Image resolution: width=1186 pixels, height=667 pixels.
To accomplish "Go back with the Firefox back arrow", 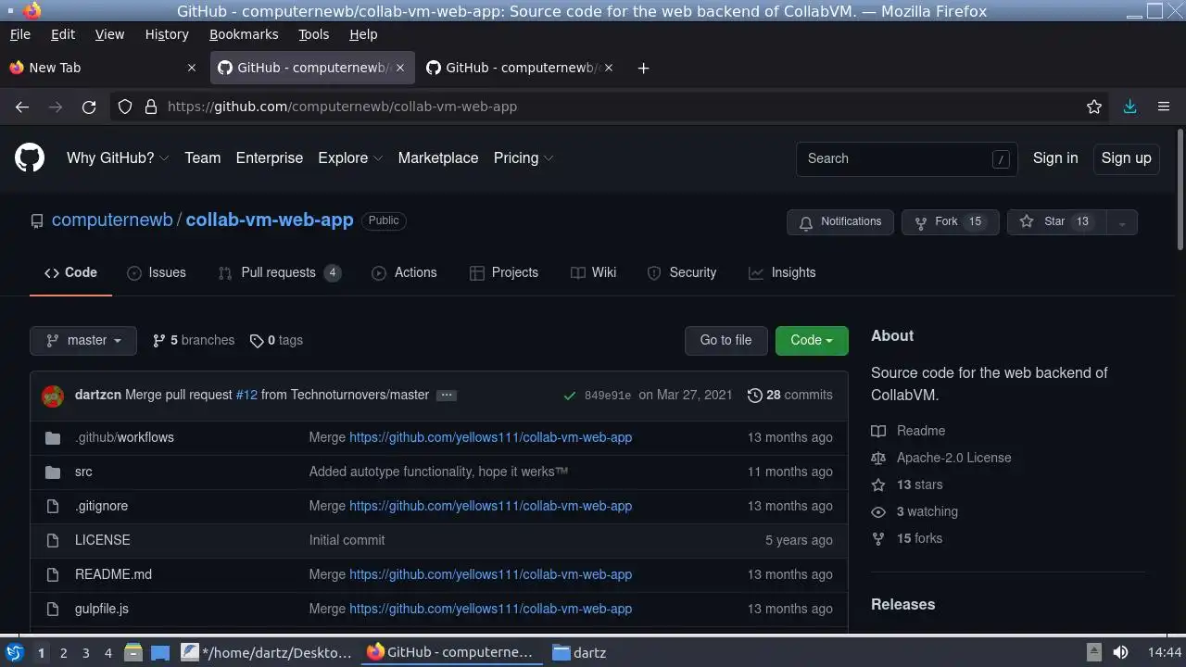I will pyautogui.click(x=22, y=107).
